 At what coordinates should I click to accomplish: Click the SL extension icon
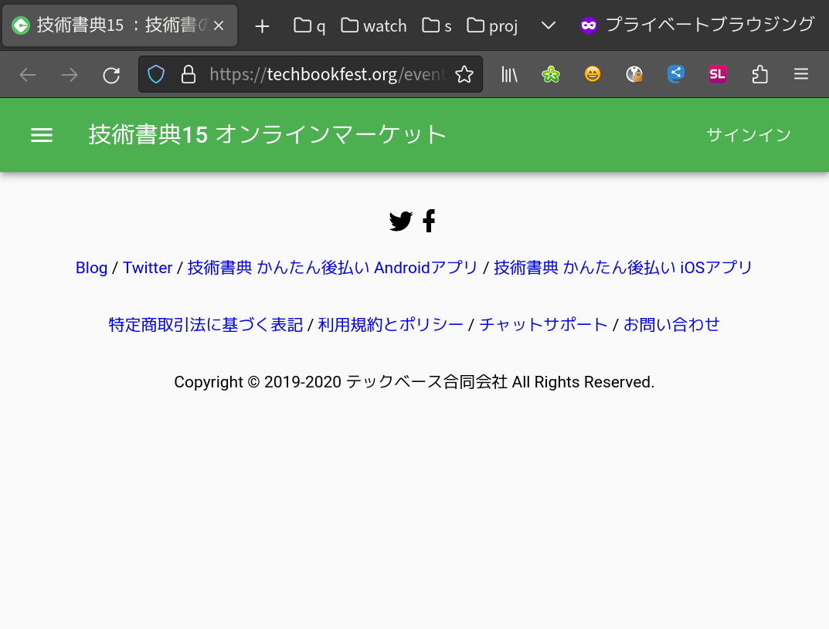pos(718,74)
